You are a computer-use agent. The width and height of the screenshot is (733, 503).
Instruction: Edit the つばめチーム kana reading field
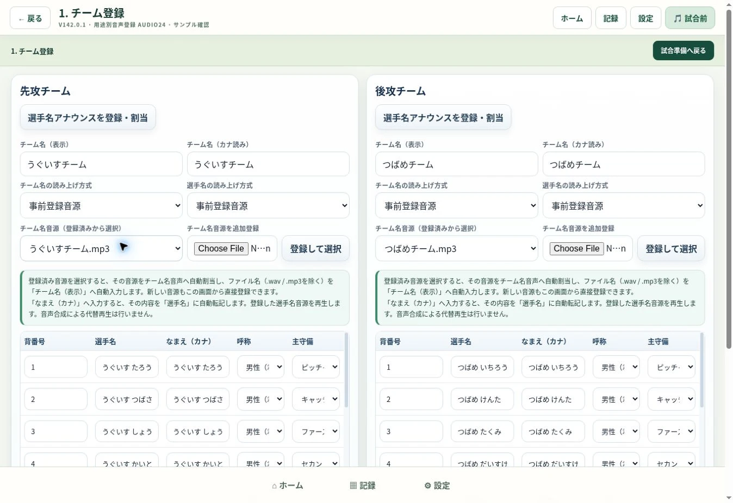tap(624, 164)
